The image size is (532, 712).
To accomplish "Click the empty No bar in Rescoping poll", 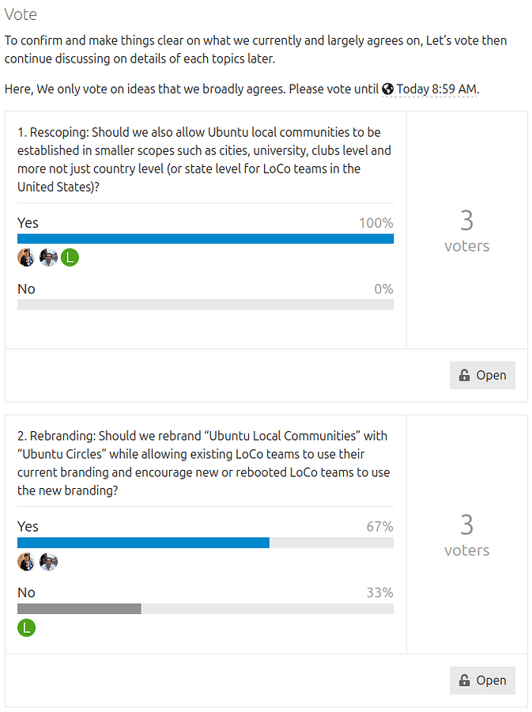I will [205, 305].
